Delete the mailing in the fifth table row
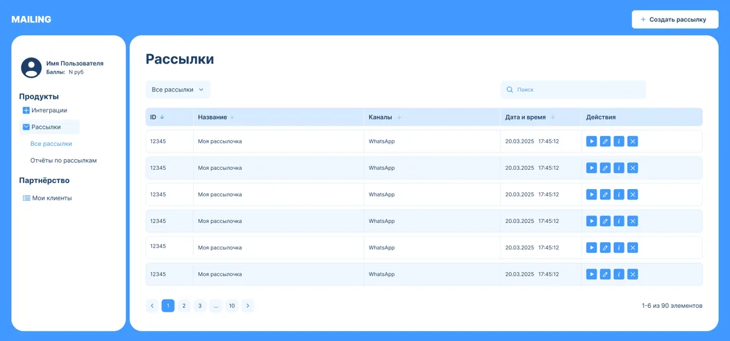The image size is (730, 341). pyautogui.click(x=632, y=247)
